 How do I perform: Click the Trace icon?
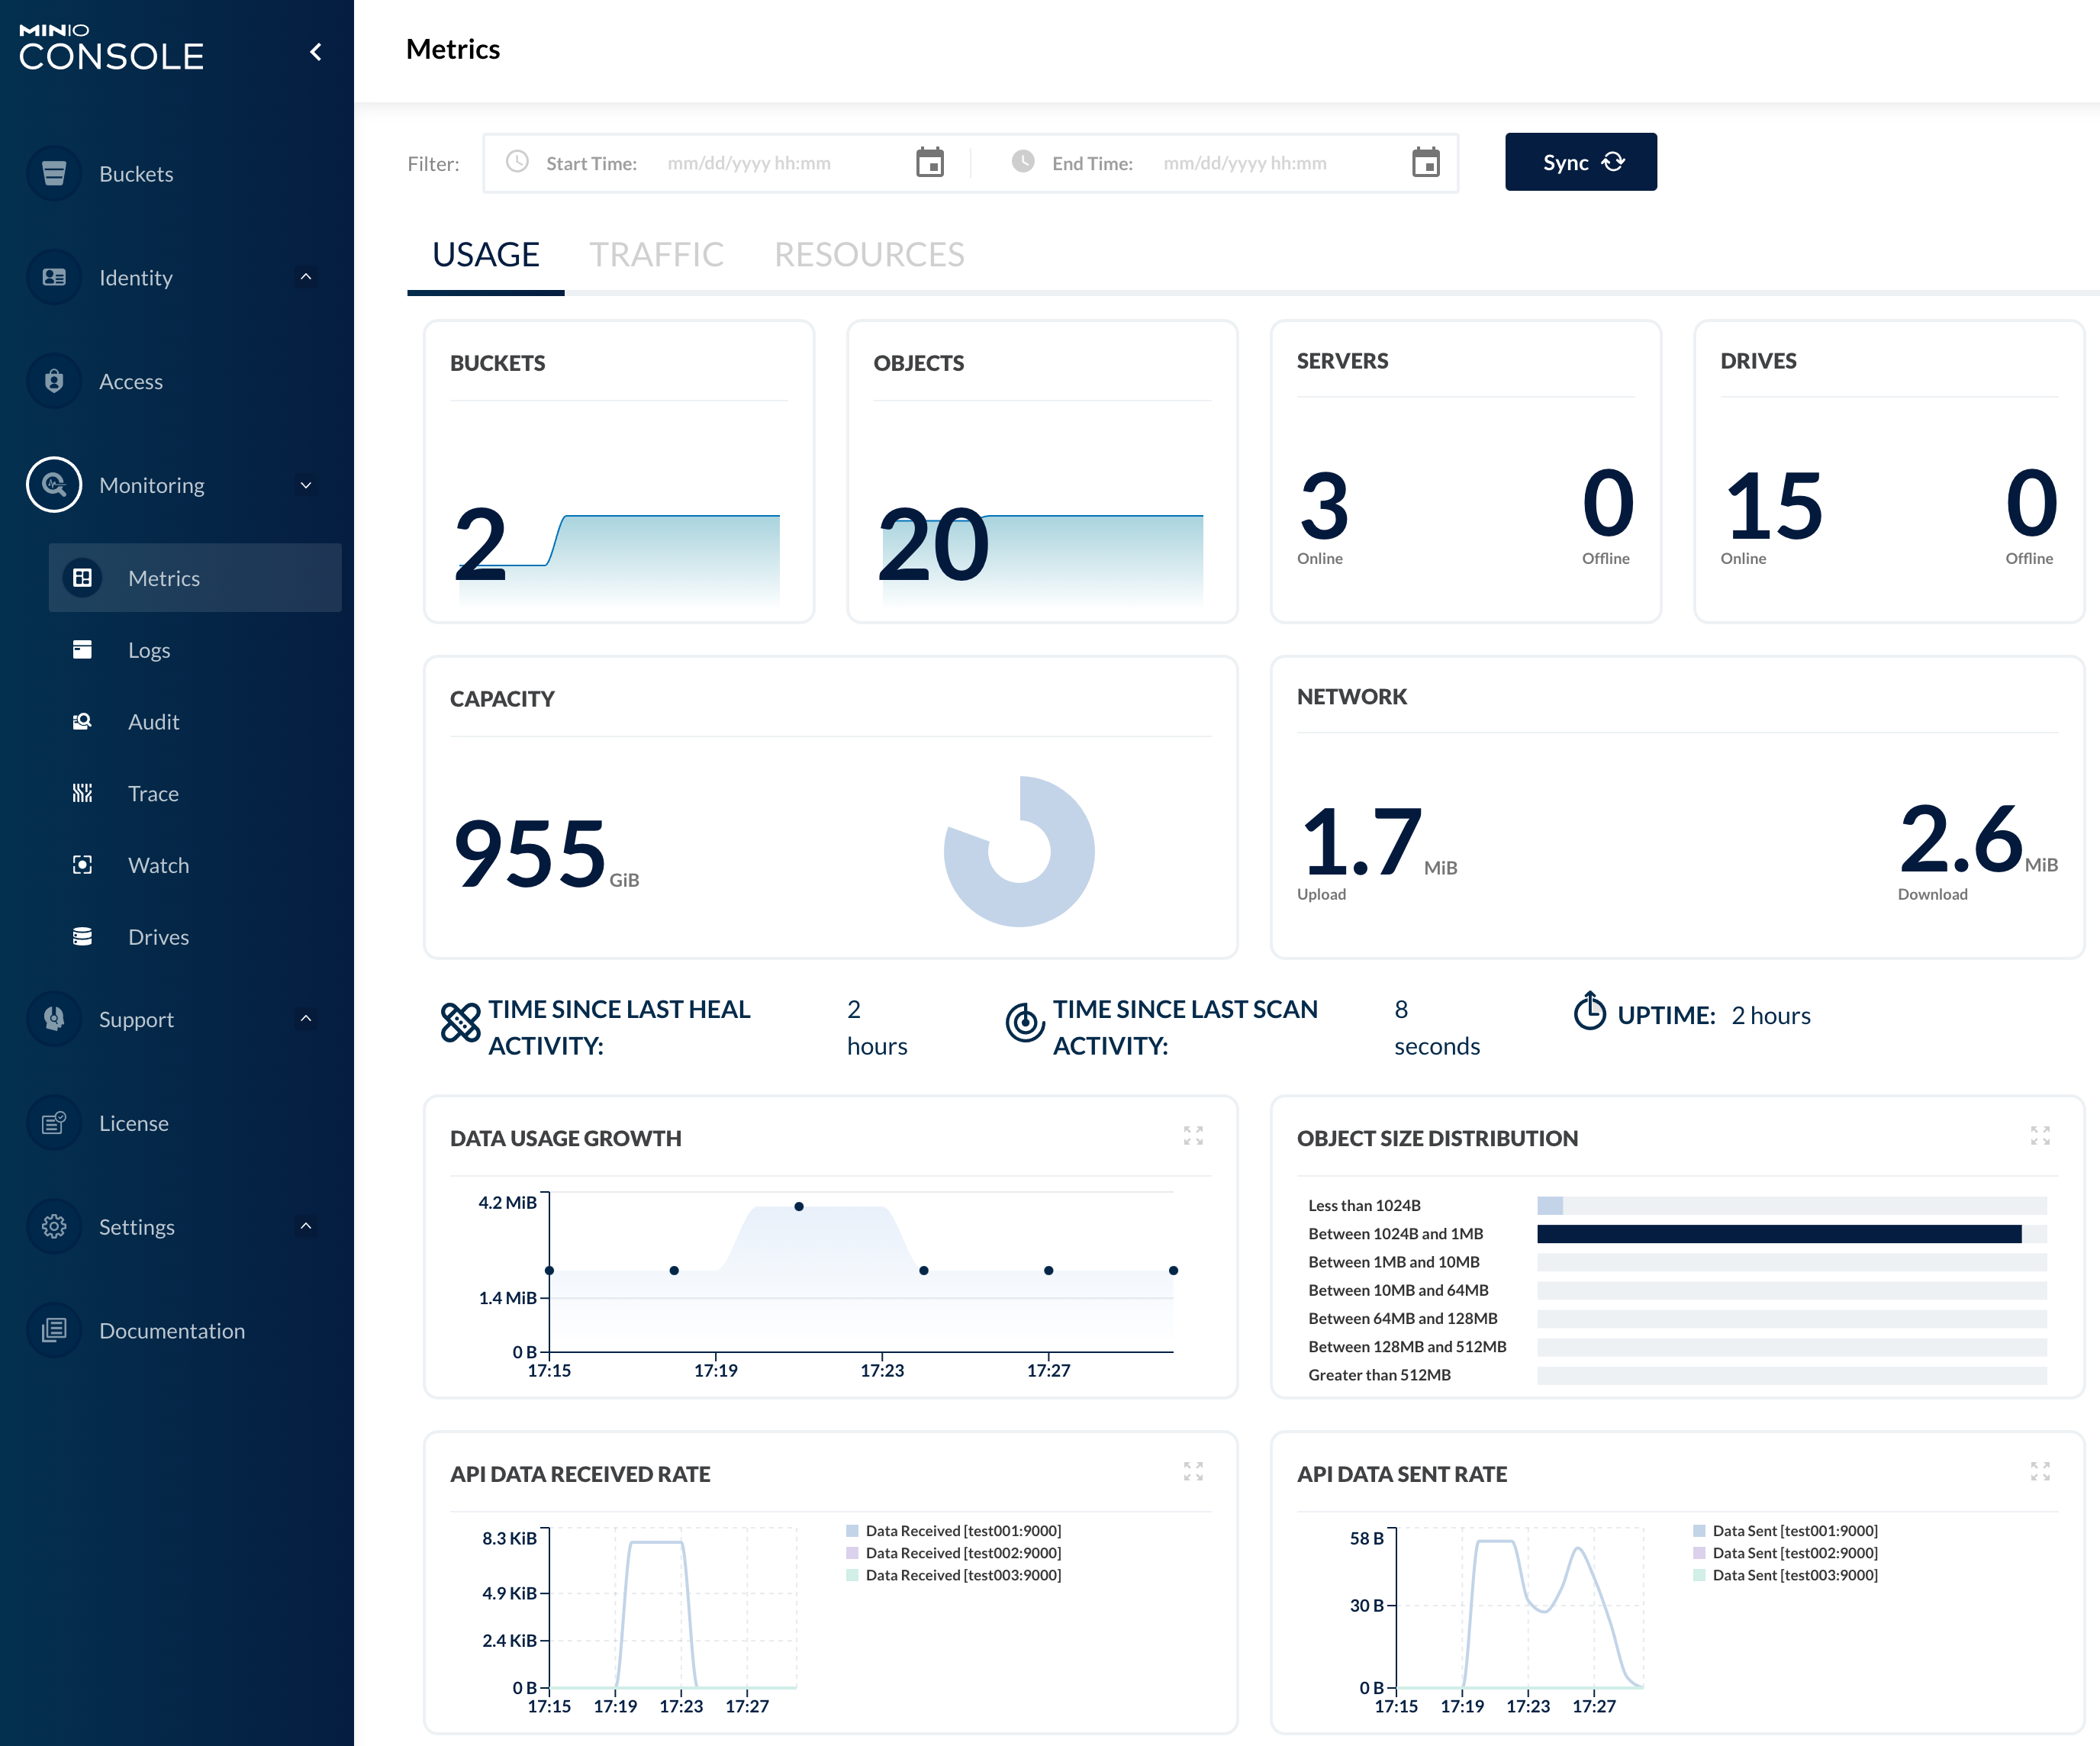83,794
